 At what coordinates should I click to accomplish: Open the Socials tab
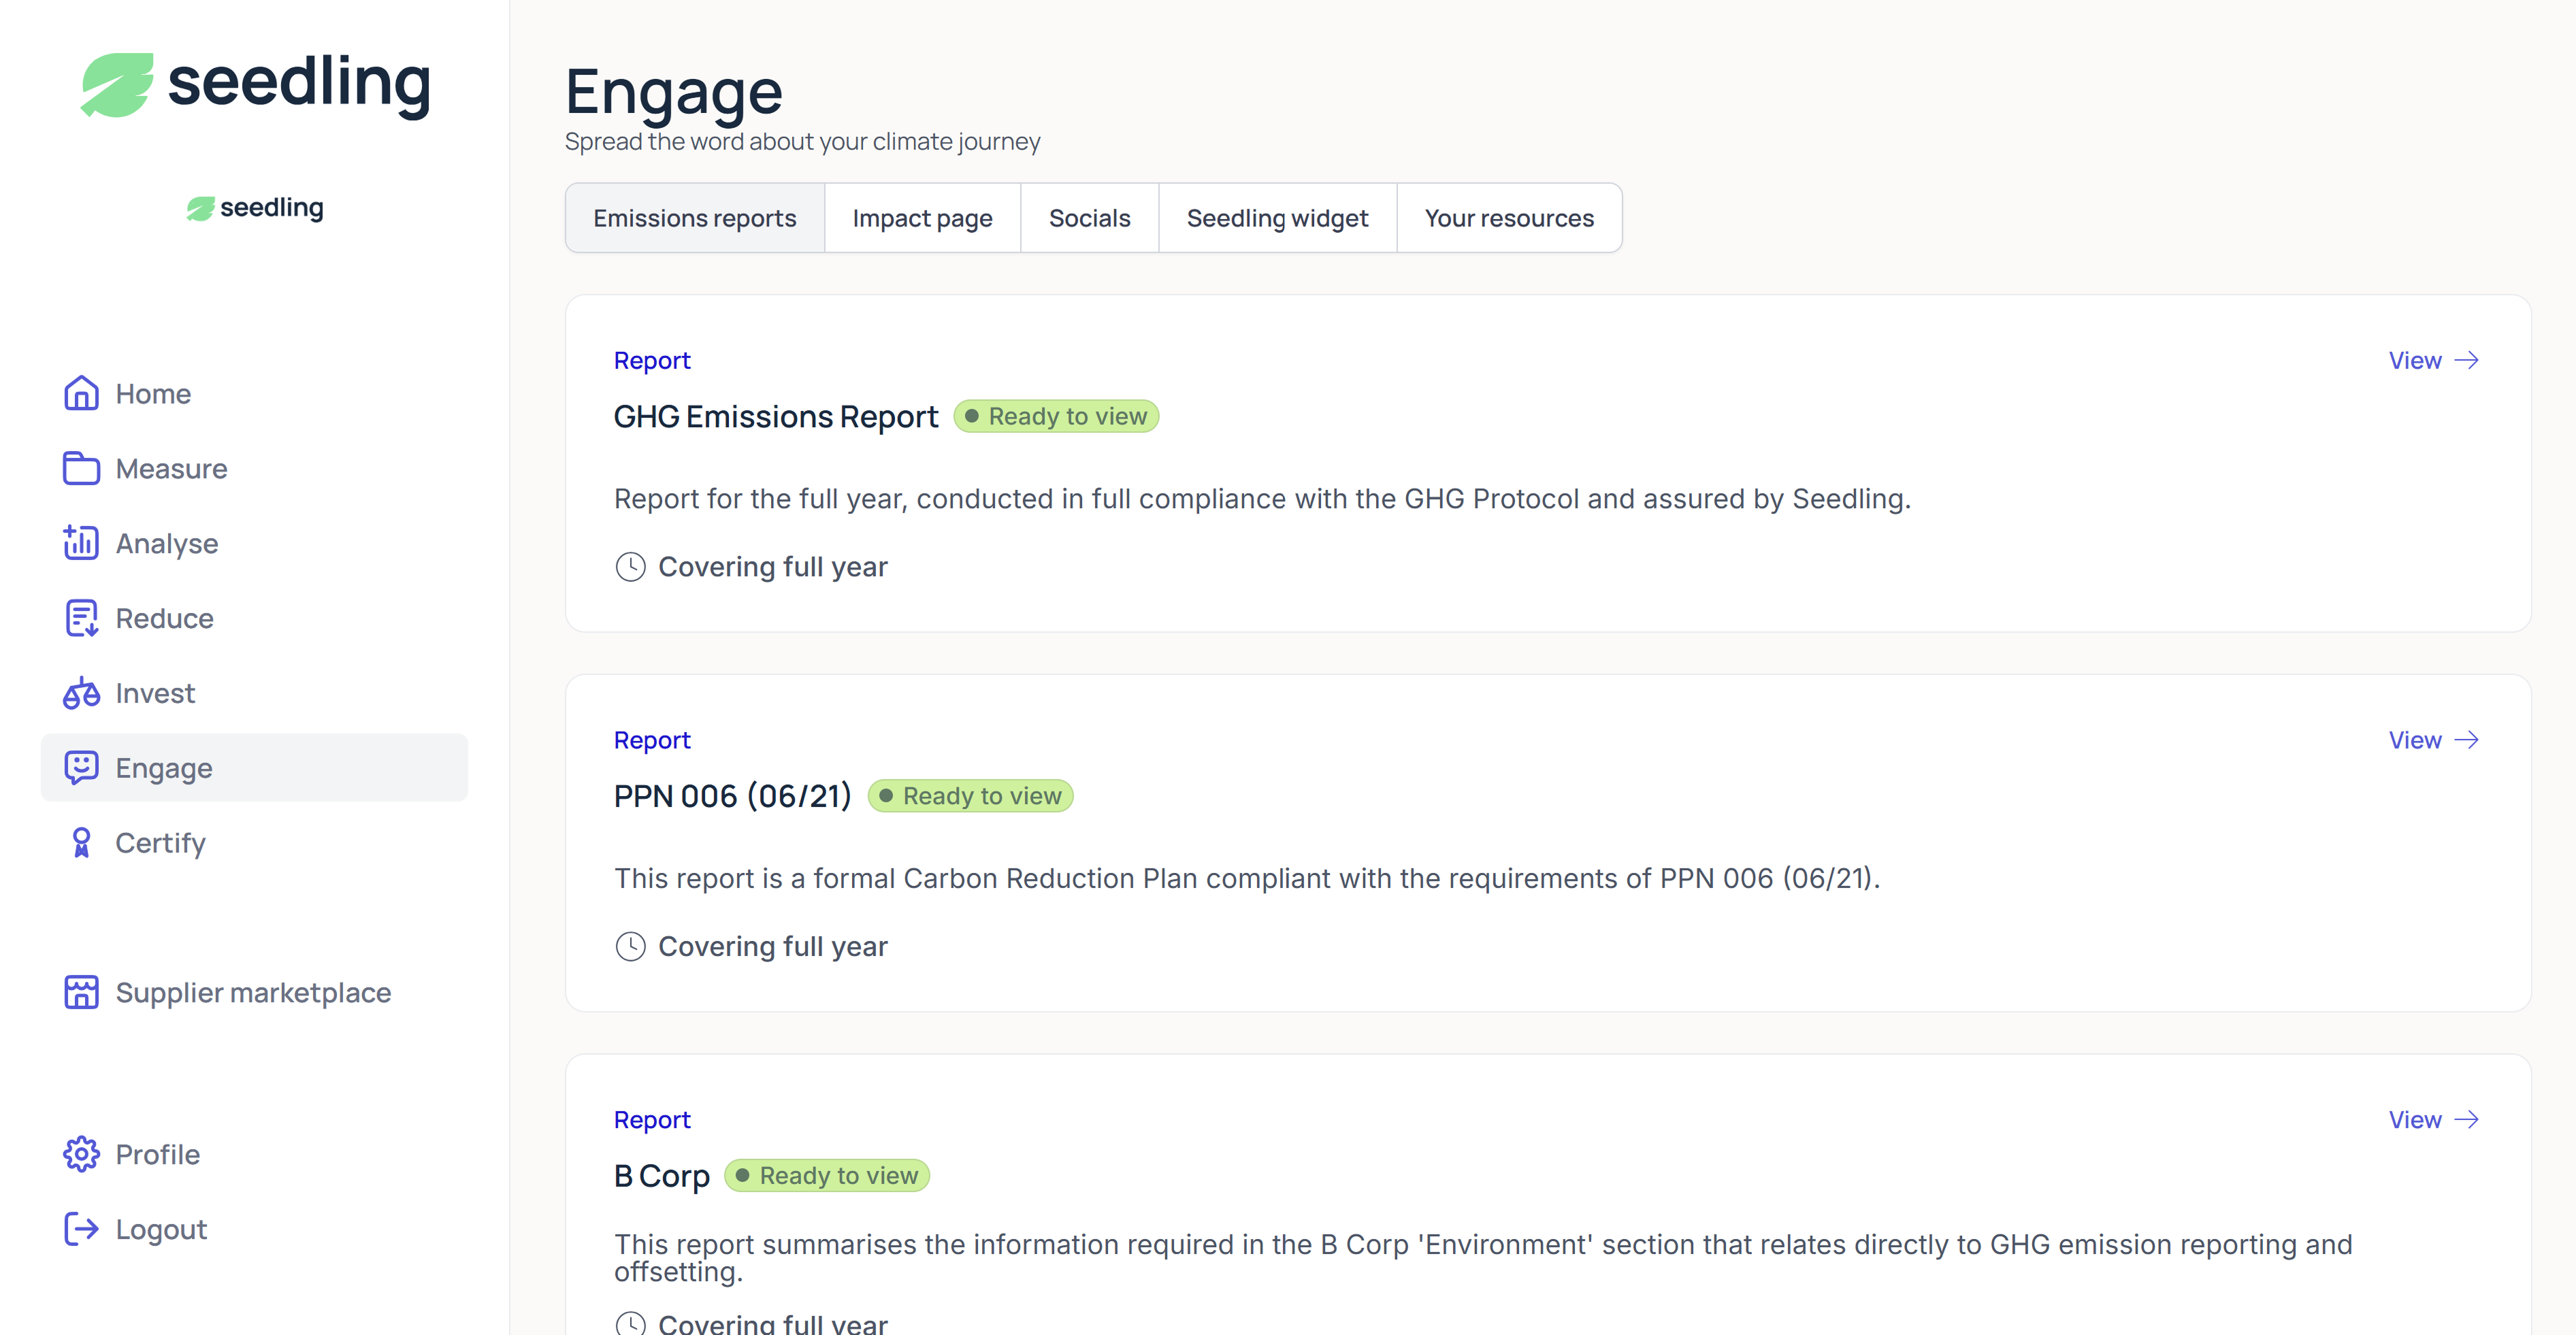pos(1089,218)
